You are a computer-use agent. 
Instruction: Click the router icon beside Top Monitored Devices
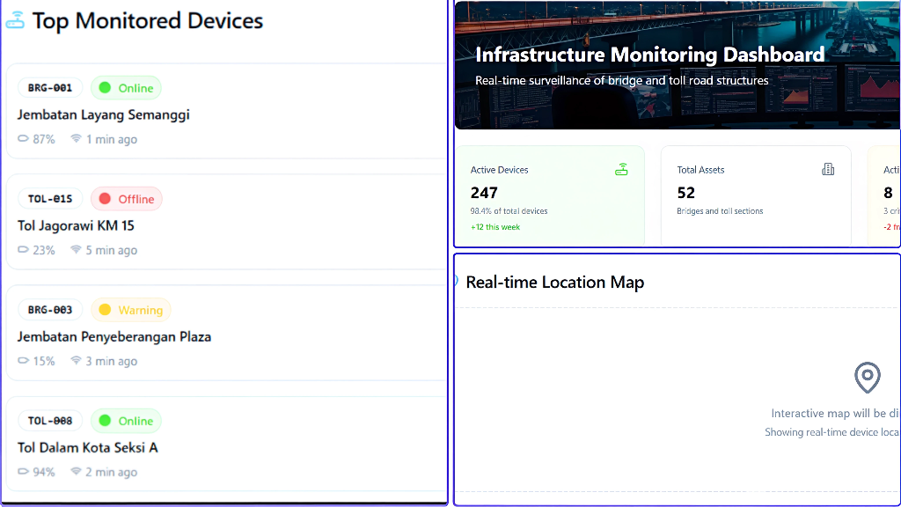click(x=15, y=20)
